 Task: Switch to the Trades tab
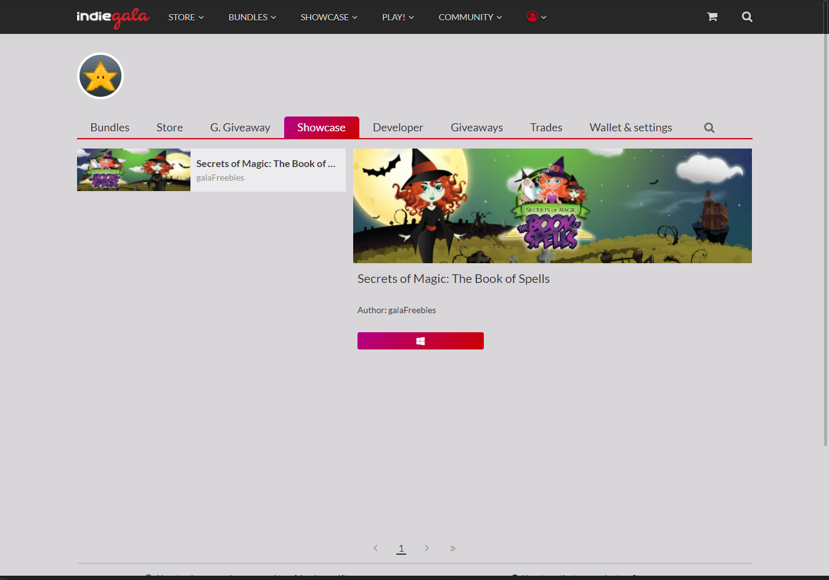coord(546,128)
